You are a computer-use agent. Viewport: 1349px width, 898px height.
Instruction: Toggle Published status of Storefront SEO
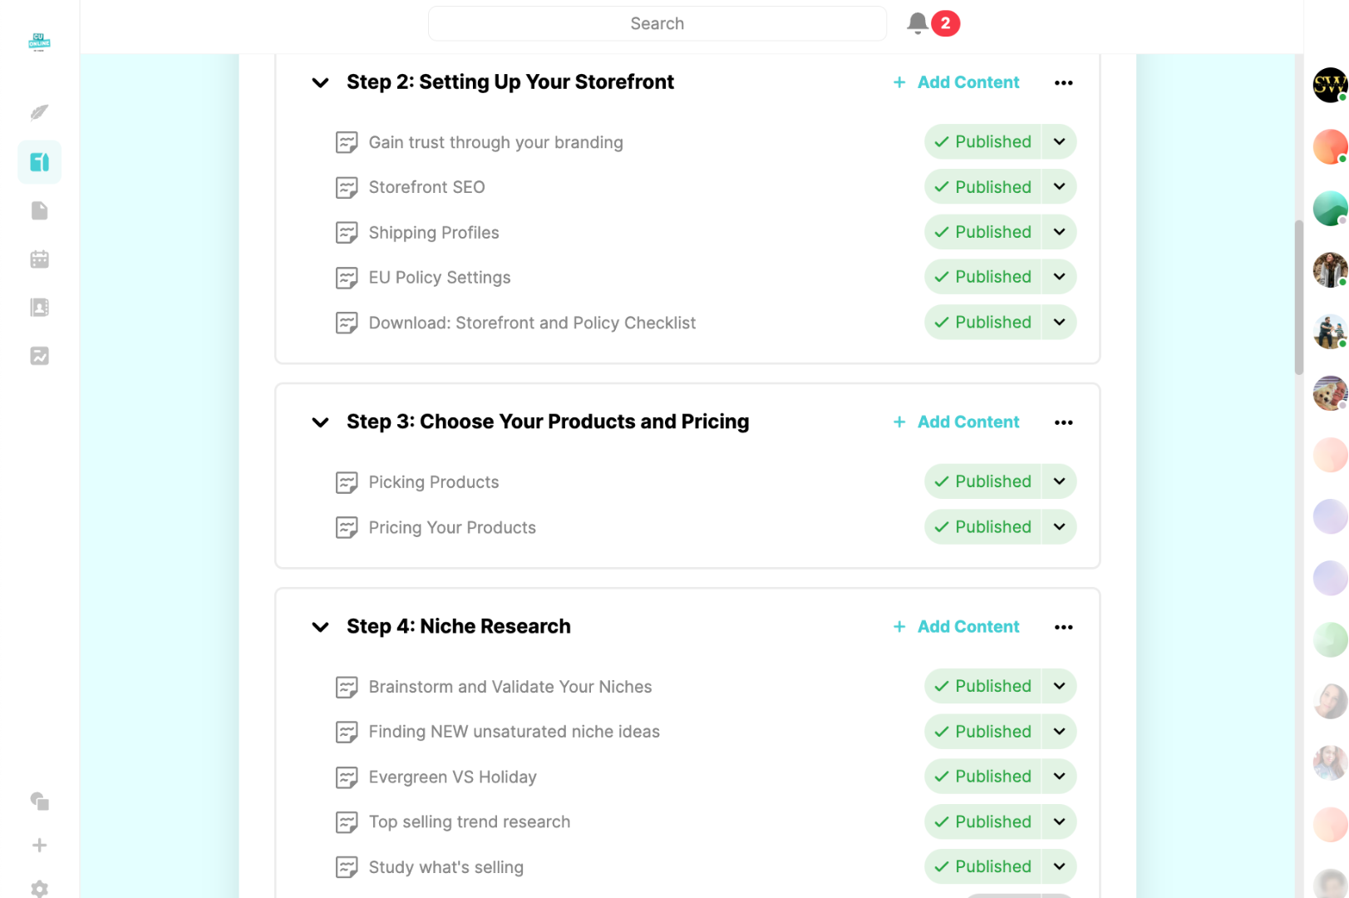pyautogui.click(x=982, y=187)
